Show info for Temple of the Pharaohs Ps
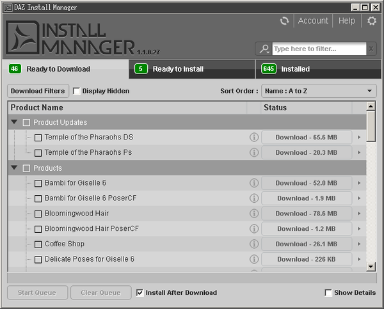The image size is (384, 309). 254,152
